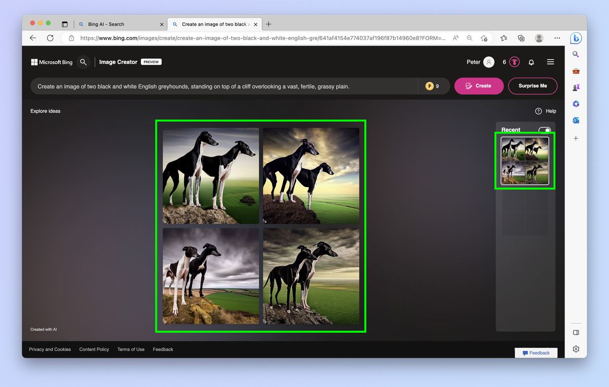This screenshot has width=609, height=387.
Task: Open Outlook in the Edge sidebar
Action: [x=576, y=120]
